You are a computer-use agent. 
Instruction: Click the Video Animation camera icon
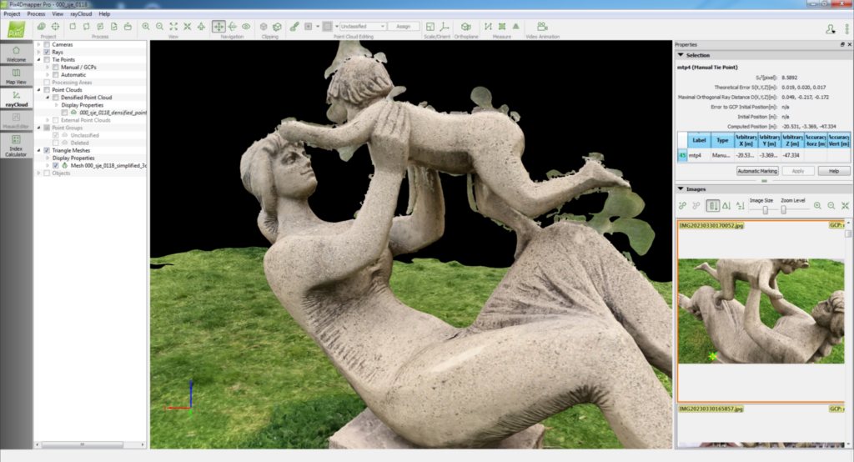tap(542, 27)
